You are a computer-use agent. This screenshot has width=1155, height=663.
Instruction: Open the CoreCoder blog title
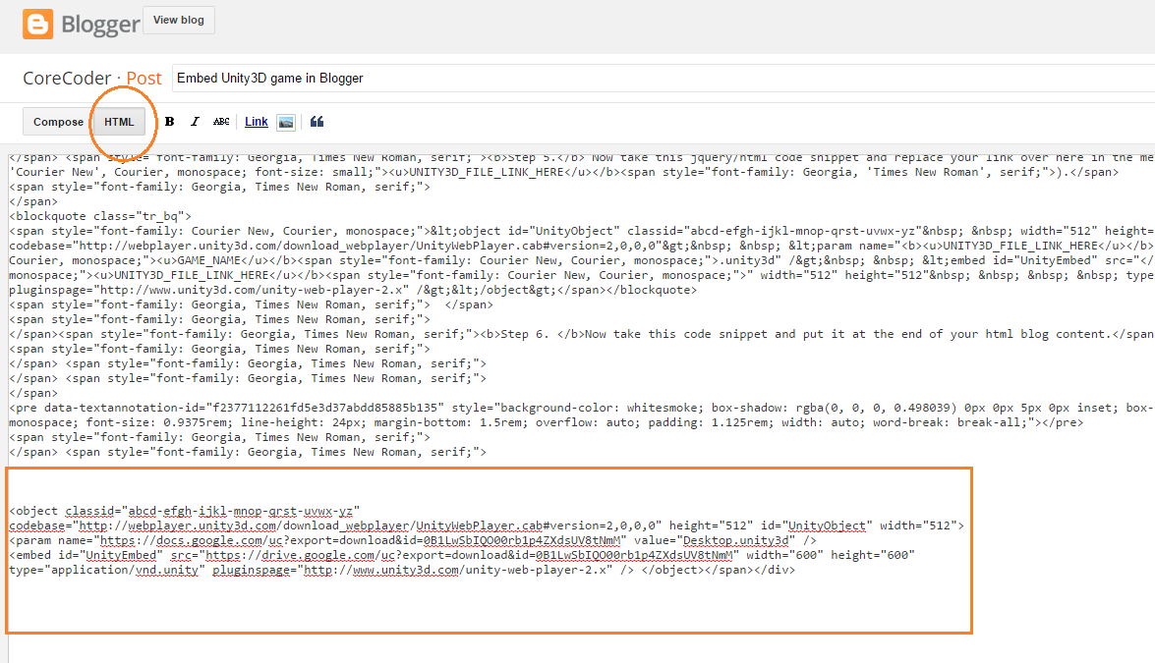[x=65, y=78]
